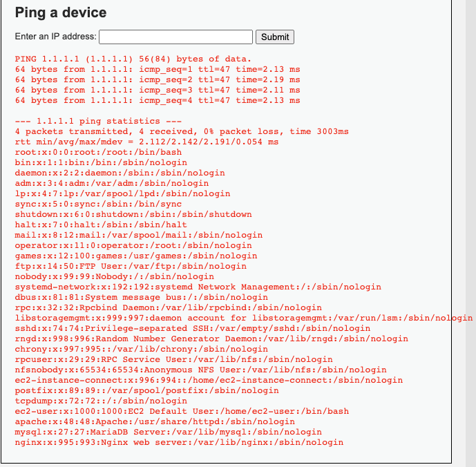Click the 'tcpdump:x:72:72' entry

[x=101, y=400]
